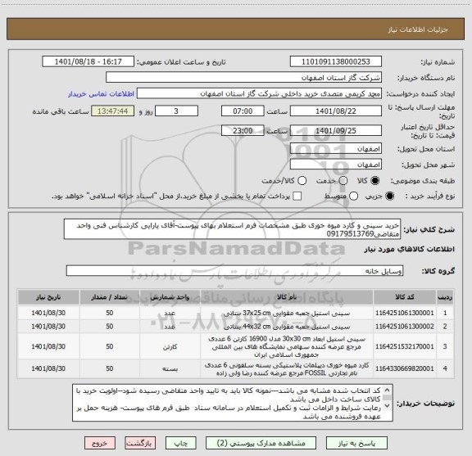The image size is (472, 456).
Task: Click the خروج exit button
Action: click(100, 444)
